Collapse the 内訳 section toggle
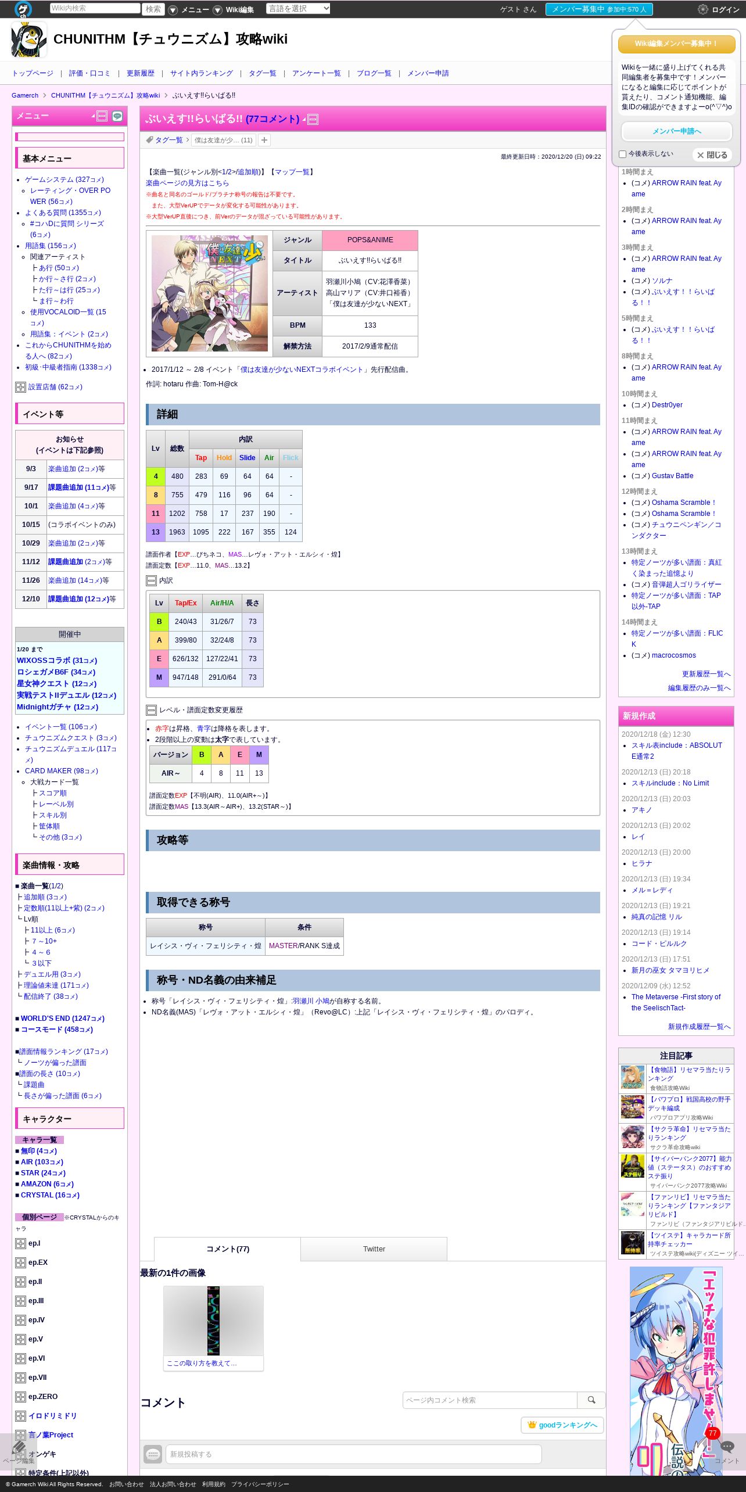This screenshot has width=746, height=1492. pyautogui.click(x=151, y=581)
